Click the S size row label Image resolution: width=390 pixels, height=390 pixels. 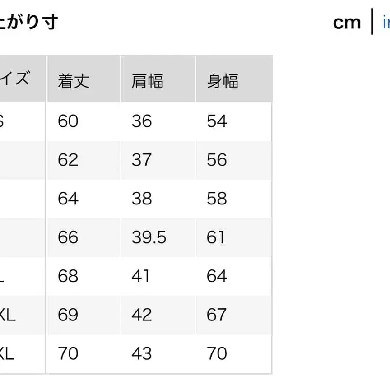[4, 121]
